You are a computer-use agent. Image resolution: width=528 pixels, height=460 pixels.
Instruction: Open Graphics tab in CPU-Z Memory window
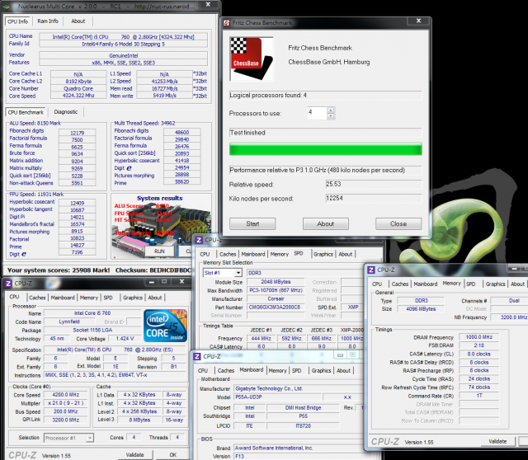495,284
